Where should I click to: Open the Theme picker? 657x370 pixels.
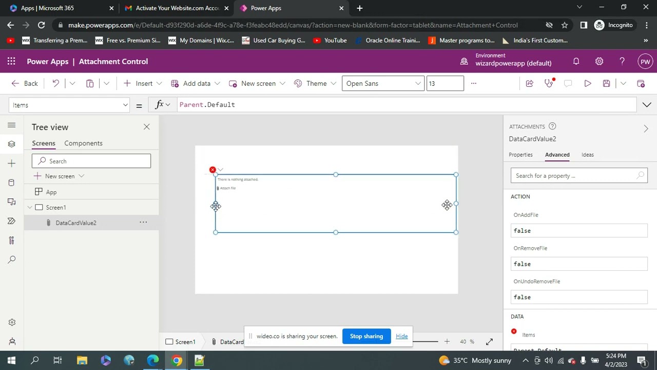tap(315, 83)
